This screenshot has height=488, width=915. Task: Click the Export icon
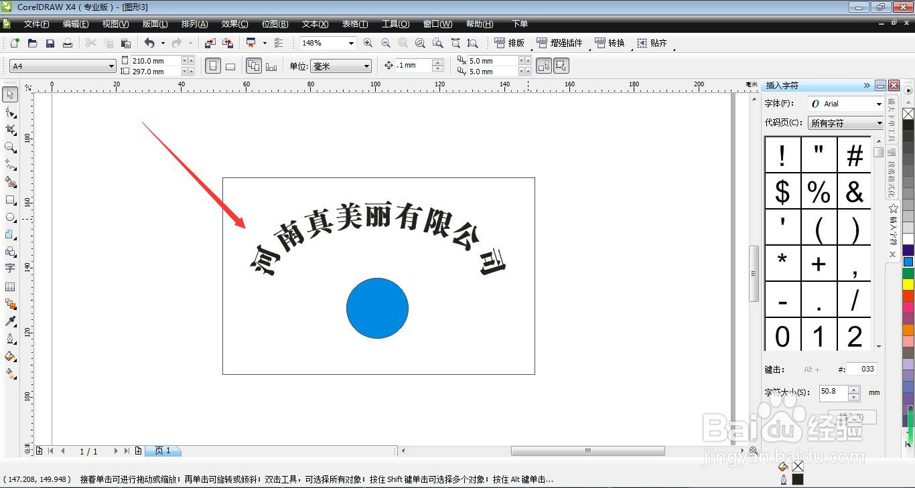pyautogui.click(x=228, y=43)
